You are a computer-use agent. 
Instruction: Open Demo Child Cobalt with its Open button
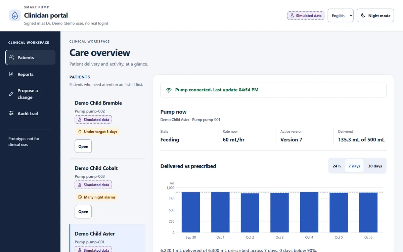(x=83, y=212)
